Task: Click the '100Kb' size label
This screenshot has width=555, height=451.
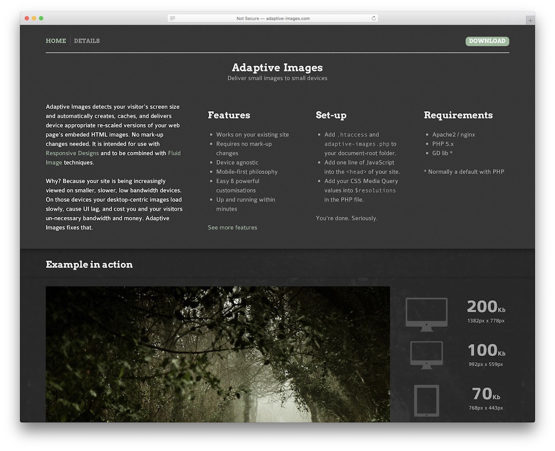Action: click(x=486, y=350)
